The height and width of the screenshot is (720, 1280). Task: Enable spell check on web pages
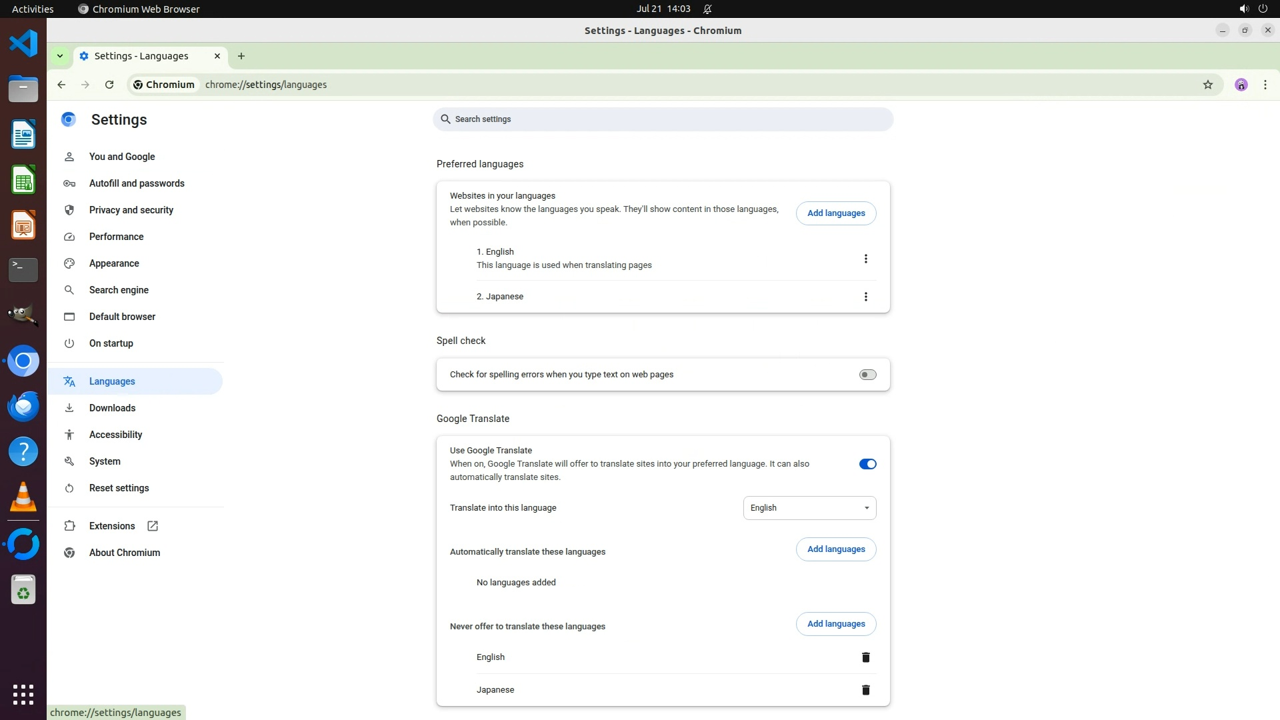tap(867, 375)
